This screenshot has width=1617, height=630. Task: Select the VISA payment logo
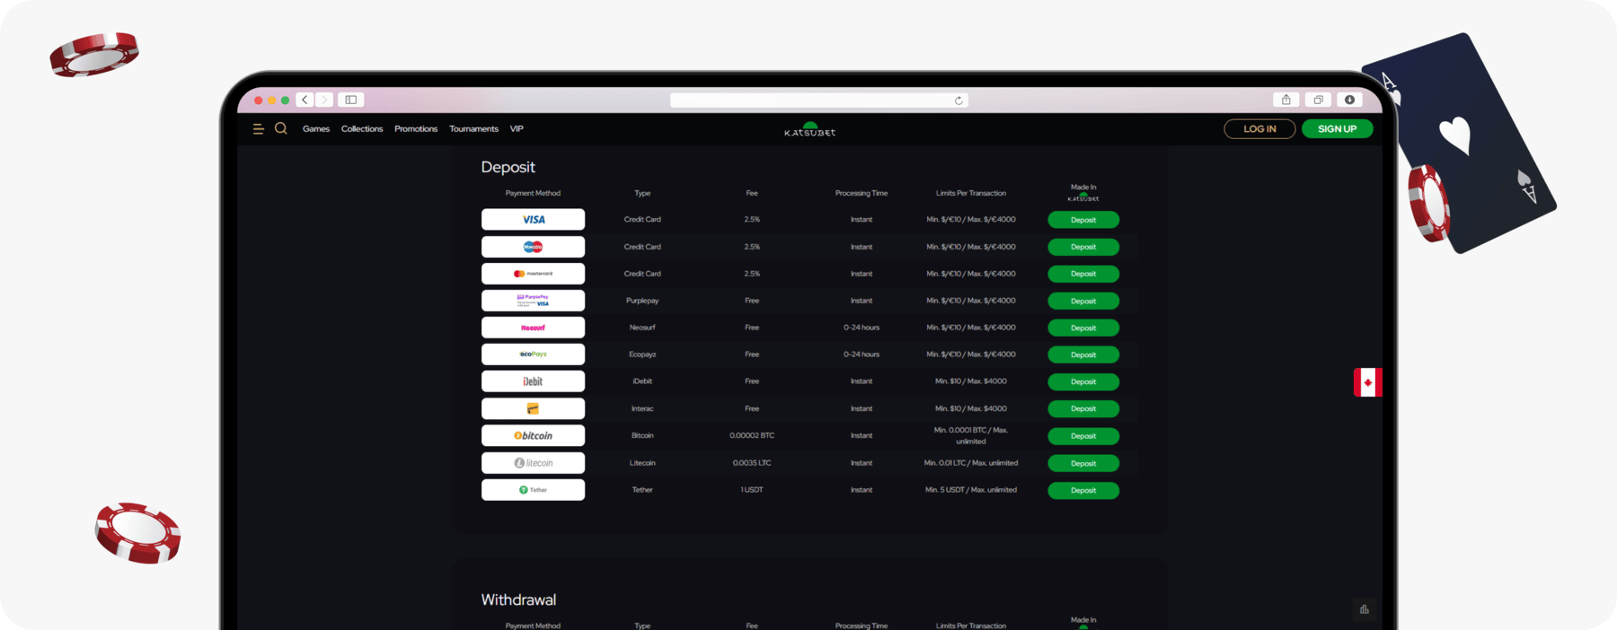(533, 219)
